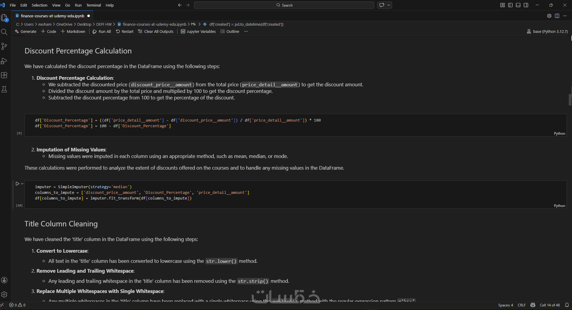Screen dimensions: 572x310
Task: Open the Accounts menu icon
Action: (4, 280)
